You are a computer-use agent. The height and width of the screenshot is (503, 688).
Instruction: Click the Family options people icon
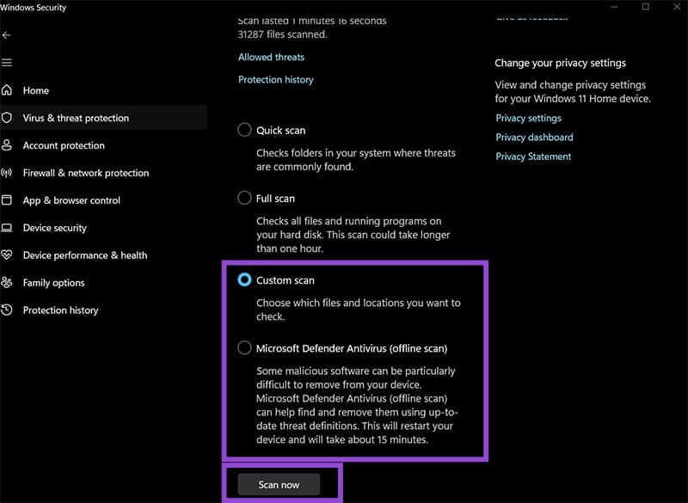click(x=8, y=283)
